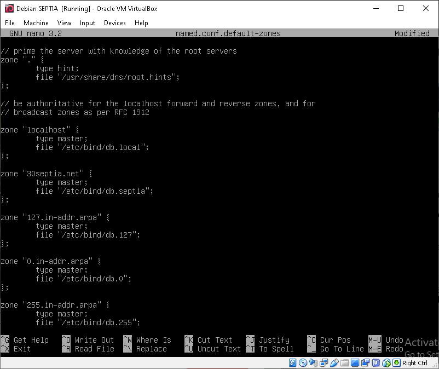This screenshot has width=439, height=369.
Task: Click the display settings status icon
Action: [355, 363]
